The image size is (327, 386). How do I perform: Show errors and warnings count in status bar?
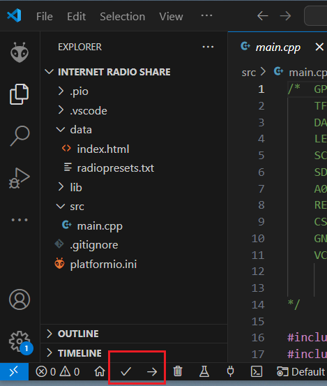(x=58, y=372)
